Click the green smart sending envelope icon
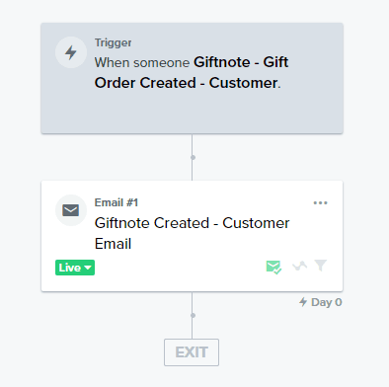Viewport: 389px width, 387px height. (273, 267)
